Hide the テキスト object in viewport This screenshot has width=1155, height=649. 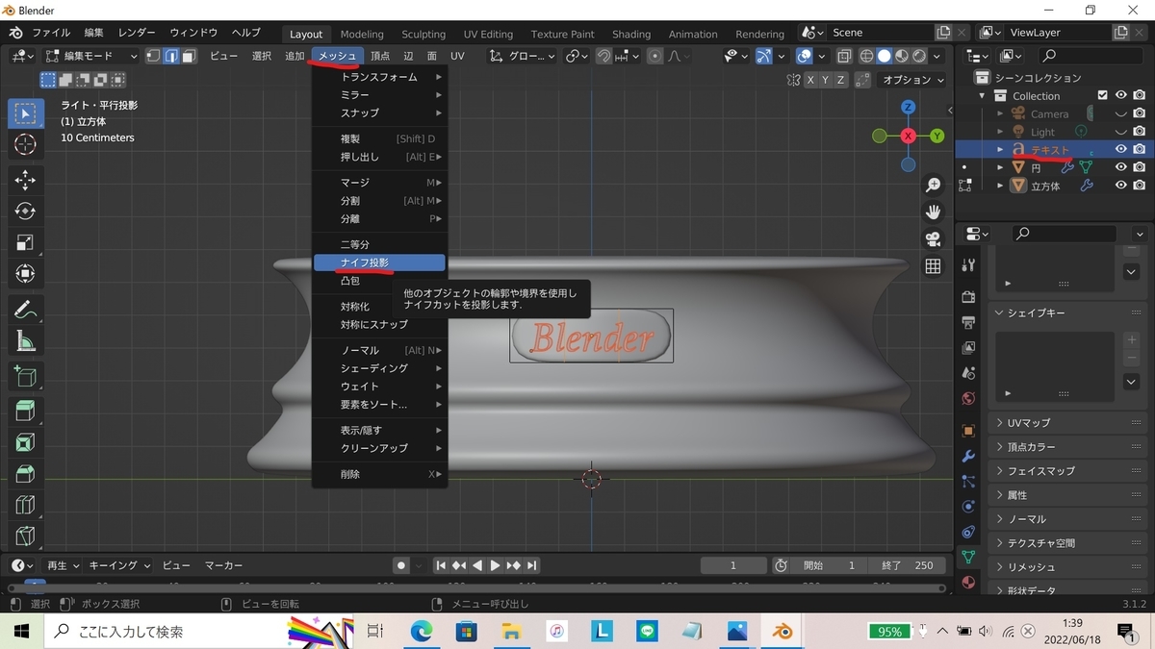tap(1121, 149)
